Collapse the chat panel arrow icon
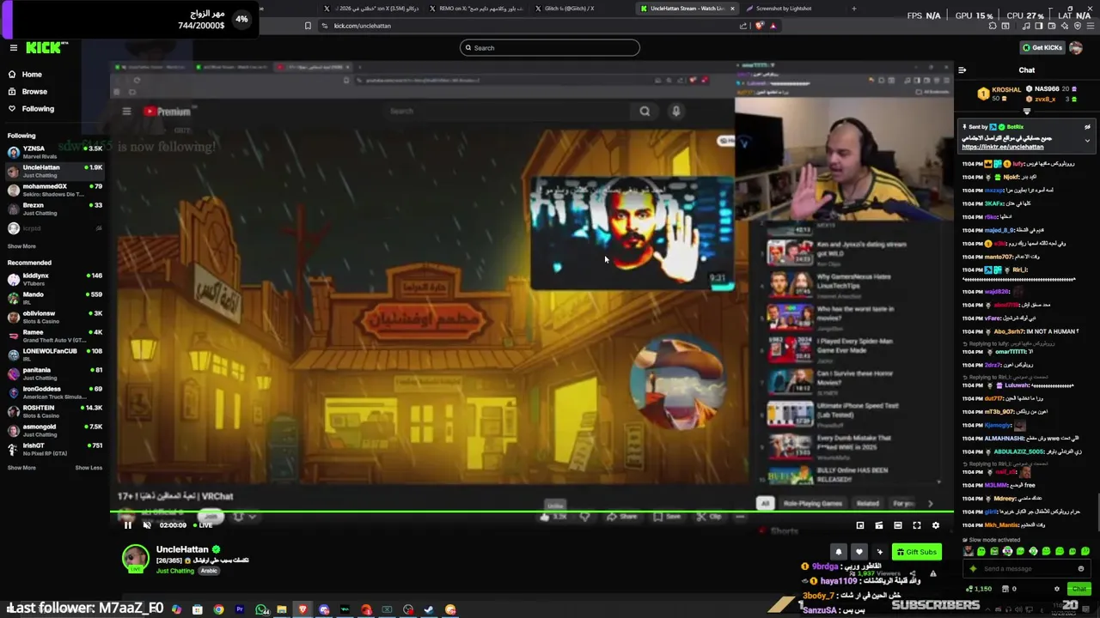 [962, 70]
